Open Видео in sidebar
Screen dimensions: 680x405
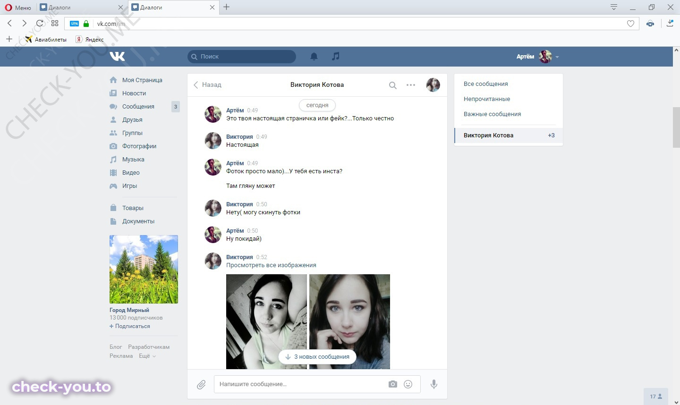pos(131,172)
